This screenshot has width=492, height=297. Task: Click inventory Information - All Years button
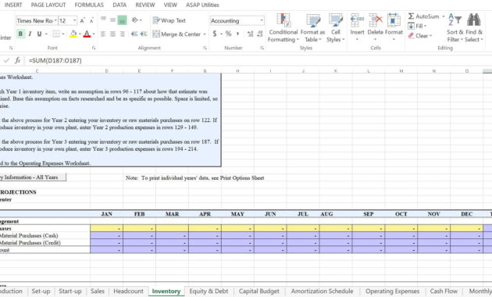click(x=33, y=177)
